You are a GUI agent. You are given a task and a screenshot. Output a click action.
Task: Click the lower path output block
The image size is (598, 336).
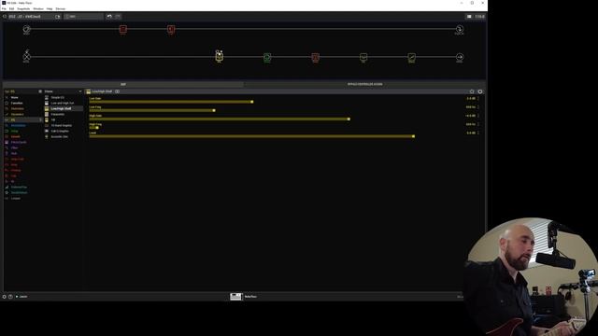click(460, 57)
